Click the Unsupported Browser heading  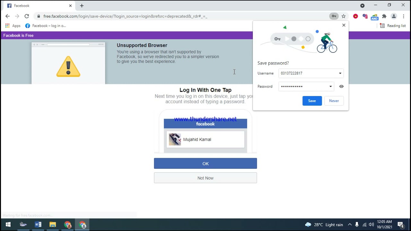142,45
